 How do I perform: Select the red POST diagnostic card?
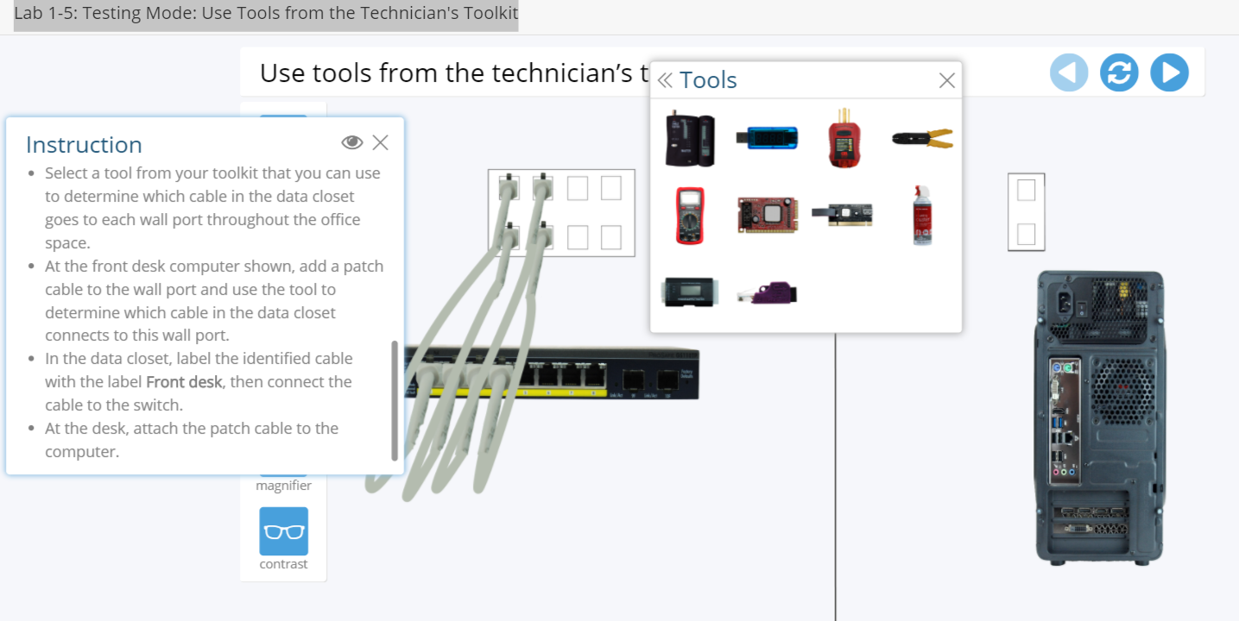click(x=767, y=215)
